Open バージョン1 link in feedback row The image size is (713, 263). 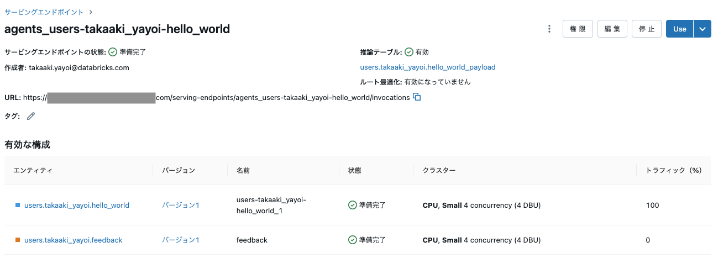coord(181,240)
